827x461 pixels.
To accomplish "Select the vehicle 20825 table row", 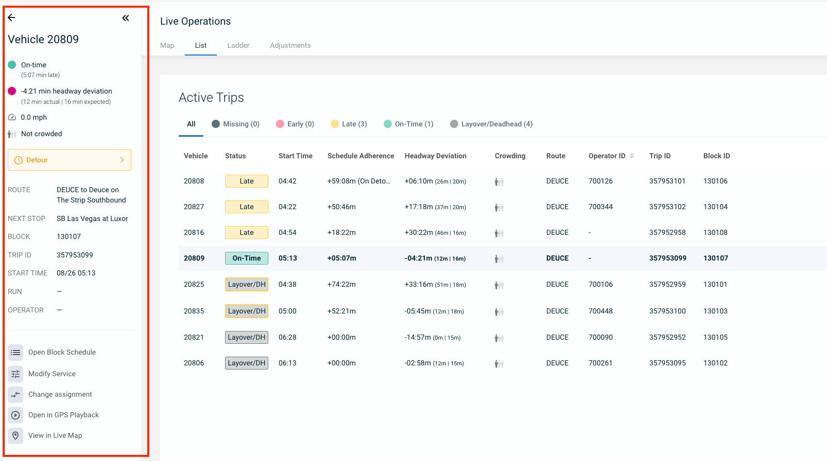I will click(360, 284).
